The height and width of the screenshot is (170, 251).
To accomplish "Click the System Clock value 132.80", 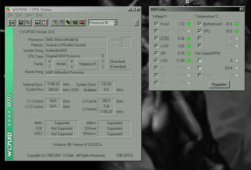I will coord(106,84).
